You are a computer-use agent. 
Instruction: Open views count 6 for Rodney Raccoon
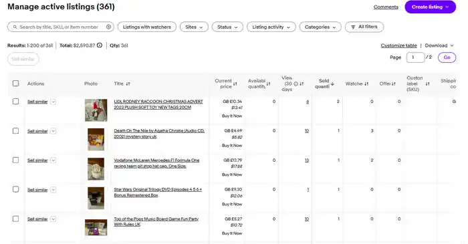pos(308,102)
